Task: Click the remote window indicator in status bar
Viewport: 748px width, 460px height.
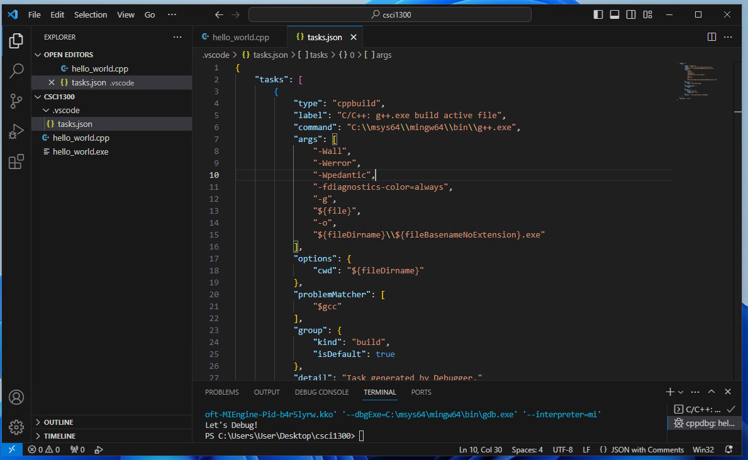Action: tap(11, 449)
